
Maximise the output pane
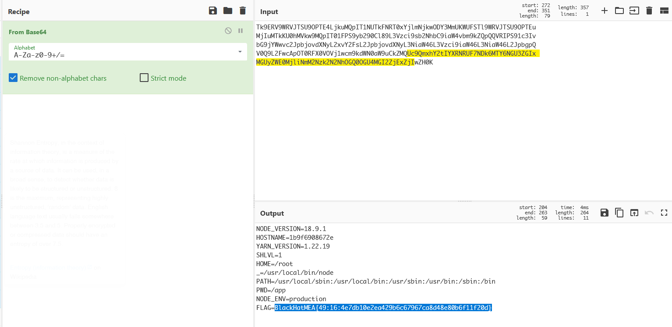[x=664, y=213]
